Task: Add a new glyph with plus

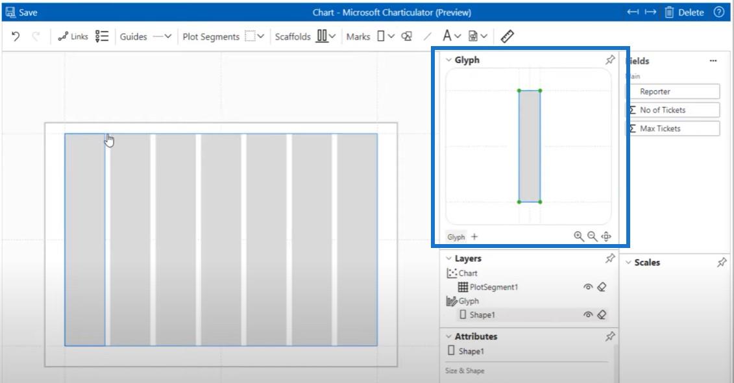Action: tap(474, 236)
